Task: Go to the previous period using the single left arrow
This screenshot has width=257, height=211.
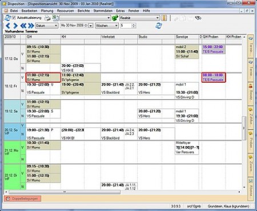Action: [8, 26]
